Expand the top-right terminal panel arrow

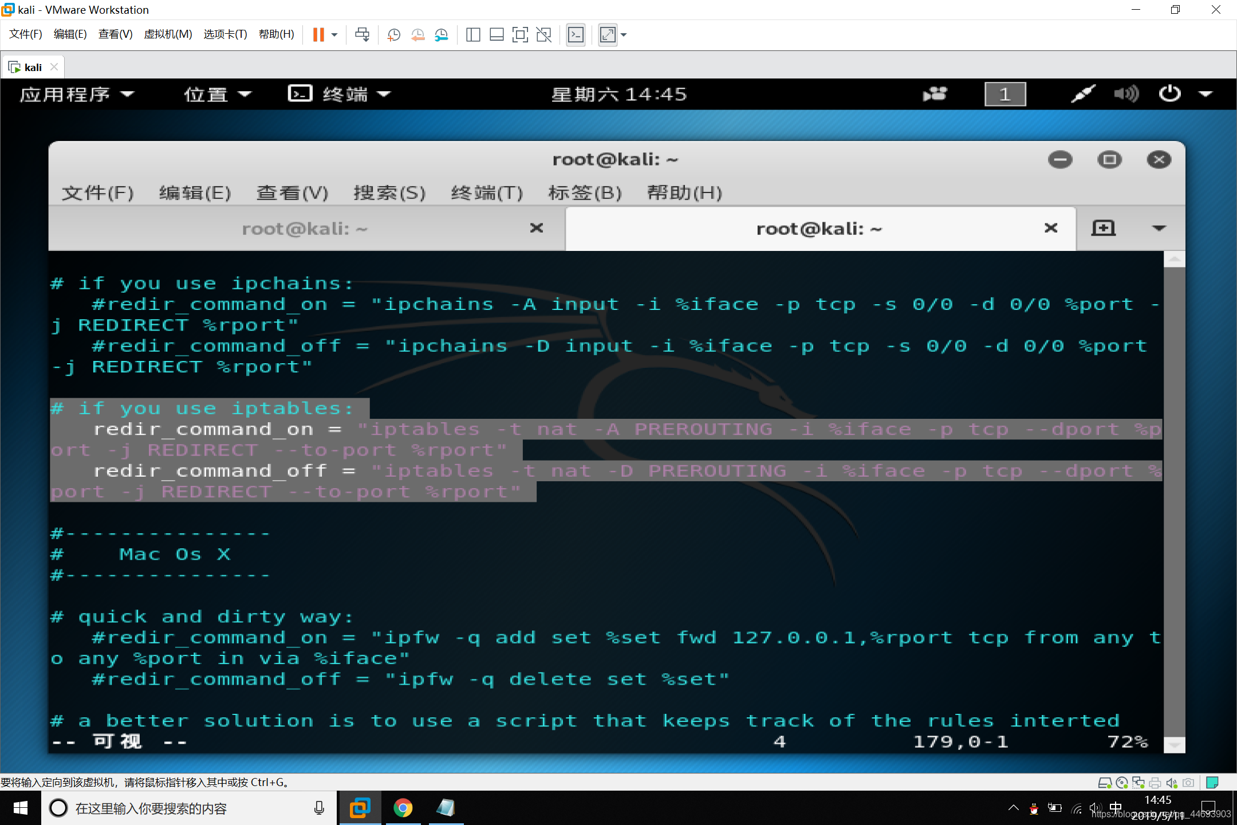(1155, 227)
